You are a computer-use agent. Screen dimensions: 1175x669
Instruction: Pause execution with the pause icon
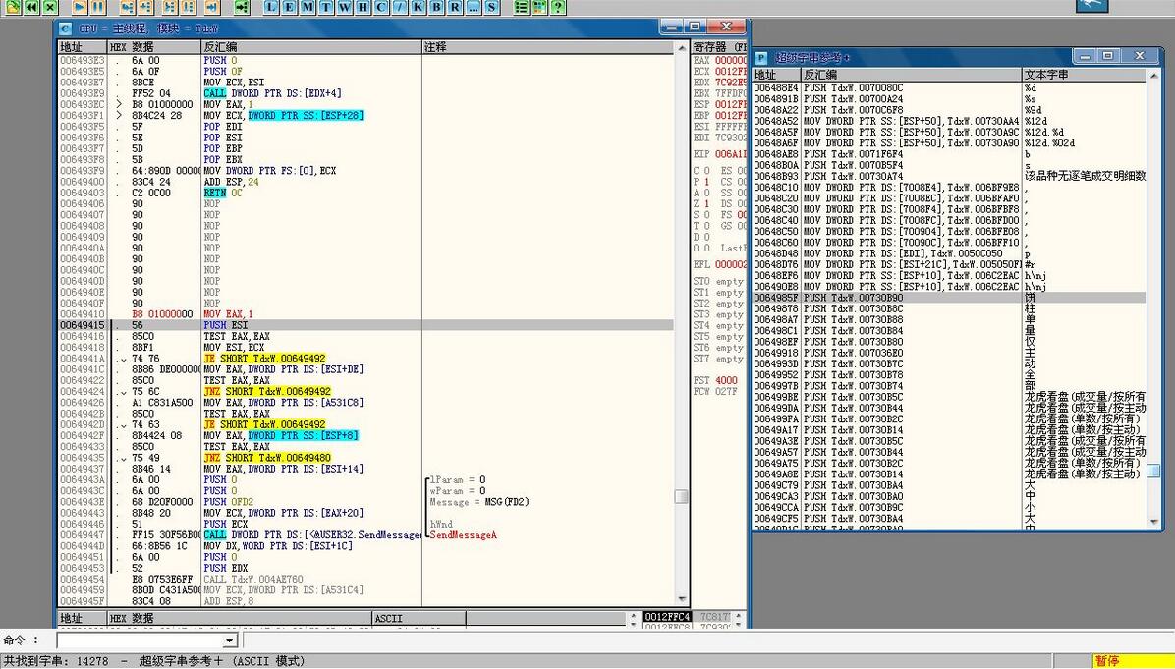98,7
